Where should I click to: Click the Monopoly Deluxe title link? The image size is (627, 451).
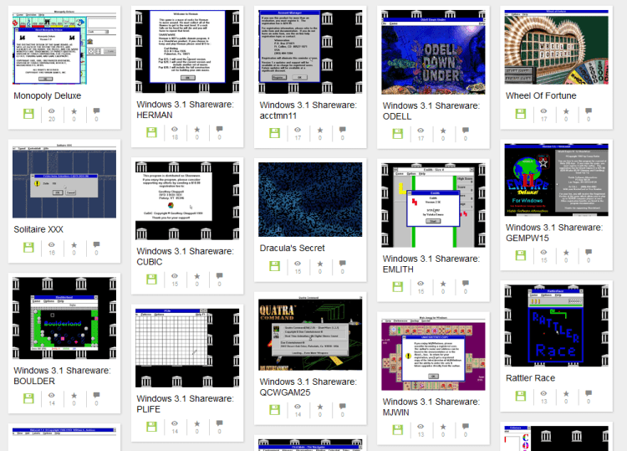[x=47, y=95]
